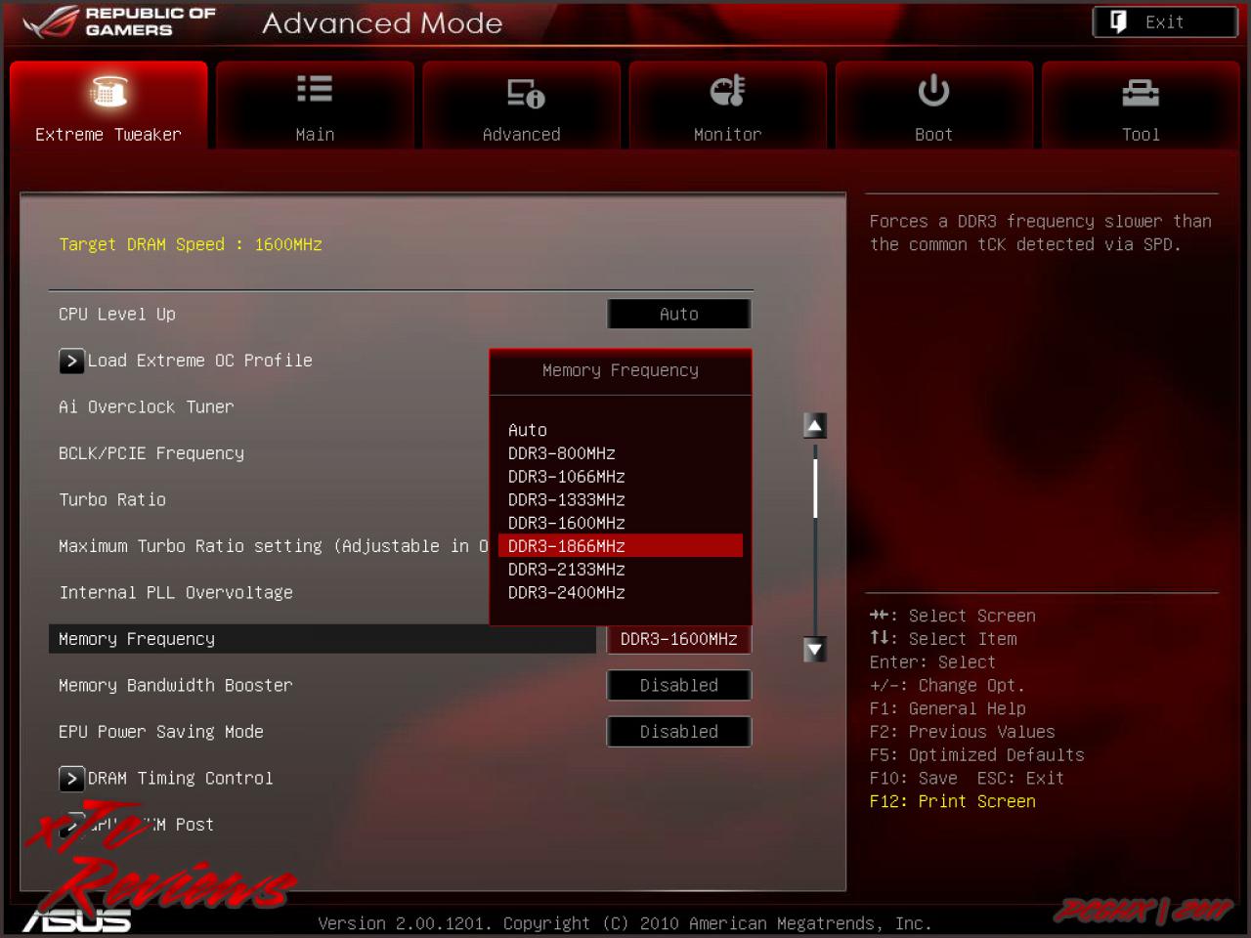Expand DRAM Timing Control arrow
The image size is (1251, 938).
pos(71,779)
